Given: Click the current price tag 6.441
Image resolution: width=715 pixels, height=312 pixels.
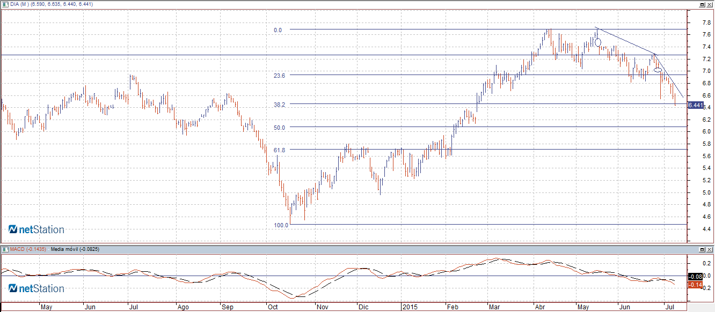Looking at the screenshot, I should pyautogui.click(x=695, y=105).
